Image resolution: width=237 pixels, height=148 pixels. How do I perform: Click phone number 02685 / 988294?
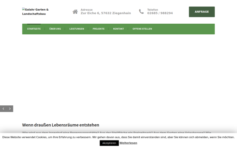point(160,13)
